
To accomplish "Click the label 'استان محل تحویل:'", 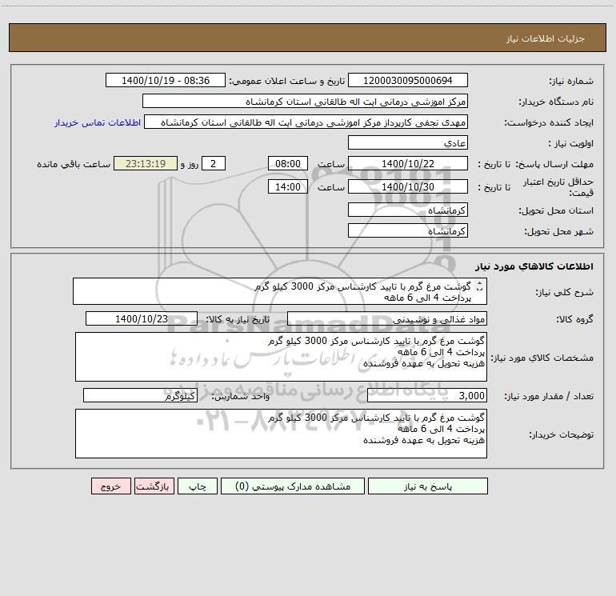I will click(556, 210).
